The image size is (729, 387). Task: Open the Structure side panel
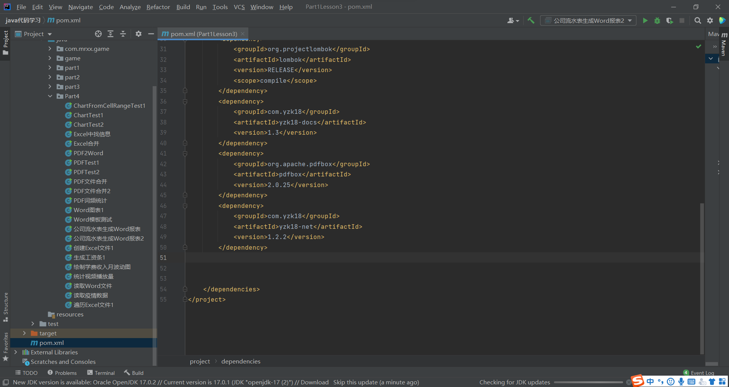pyautogui.click(x=6, y=307)
